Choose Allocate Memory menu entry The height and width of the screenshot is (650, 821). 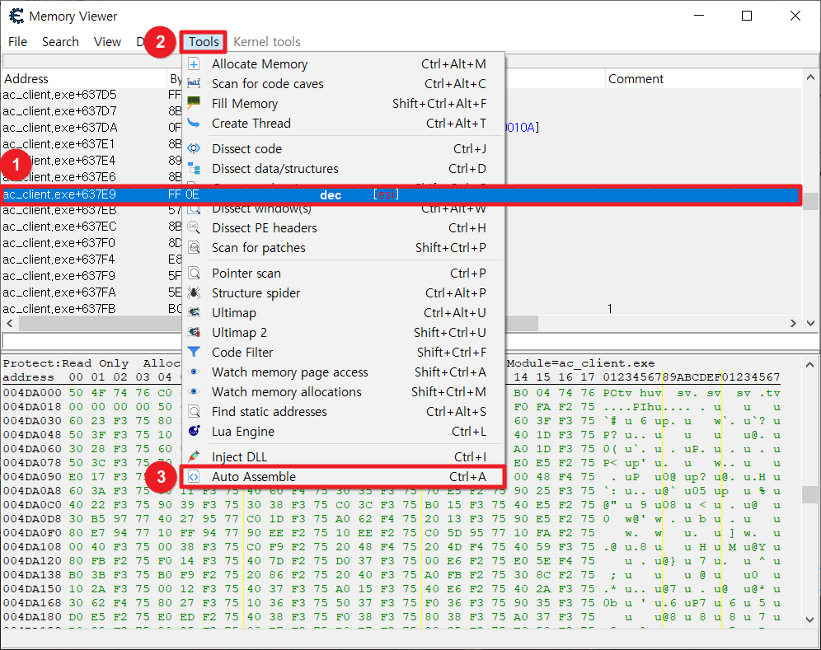(x=342, y=64)
